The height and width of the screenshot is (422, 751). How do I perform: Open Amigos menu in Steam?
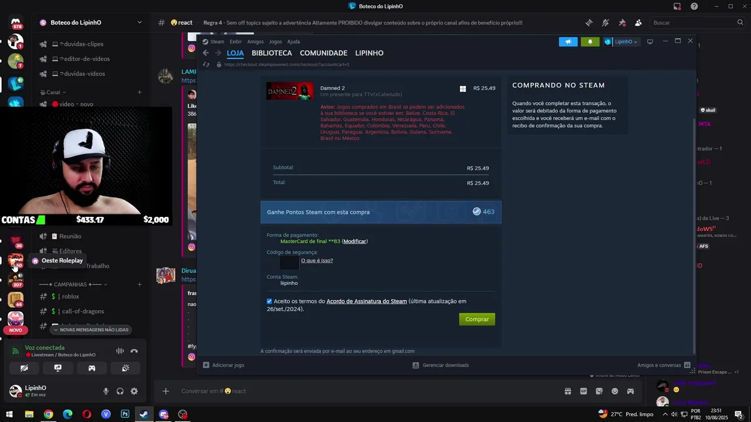tap(255, 42)
